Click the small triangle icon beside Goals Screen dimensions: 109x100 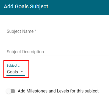tap(22, 72)
